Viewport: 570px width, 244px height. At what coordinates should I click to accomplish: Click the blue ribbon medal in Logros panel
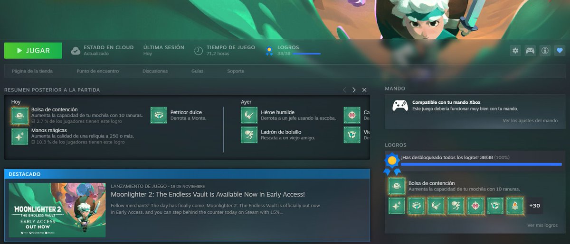tap(392, 163)
